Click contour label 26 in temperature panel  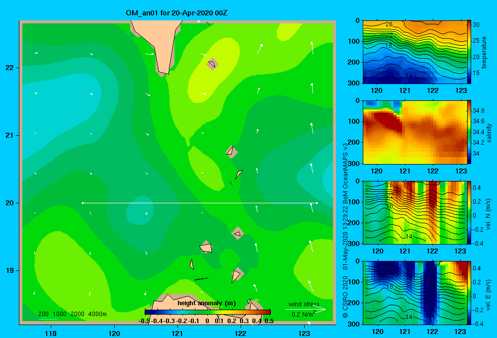[389, 24]
